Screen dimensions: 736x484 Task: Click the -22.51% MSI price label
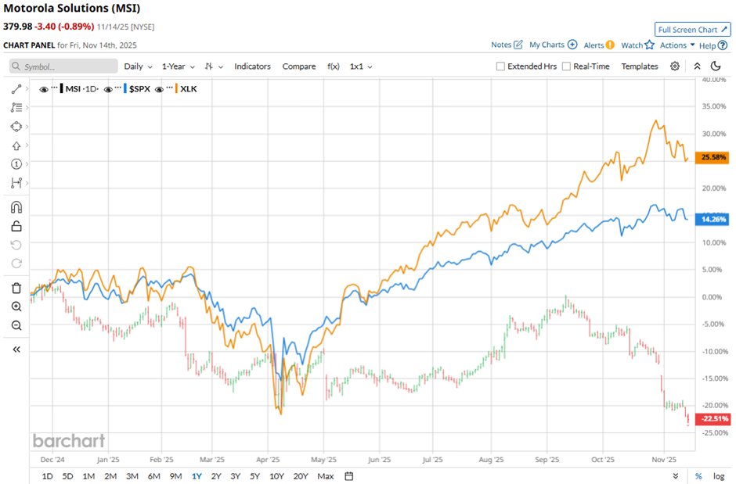pos(713,419)
